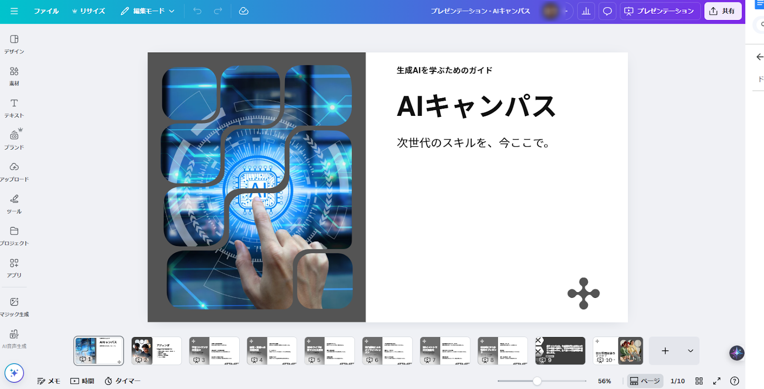
Task: Expand the chevron next to add page
Action: pos(690,351)
